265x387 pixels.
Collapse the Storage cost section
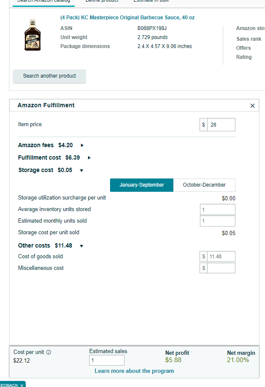[81, 171]
